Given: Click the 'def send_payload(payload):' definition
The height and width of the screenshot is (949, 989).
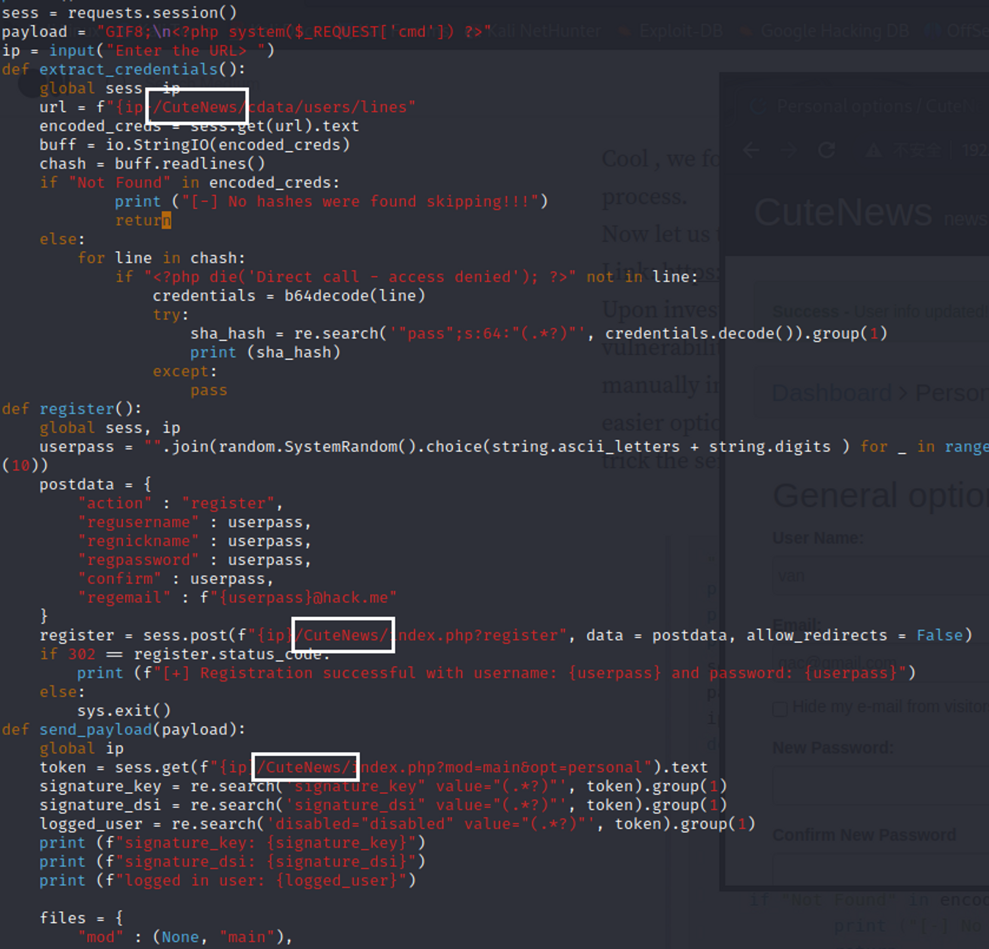Looking at the screenshot, I should pos(124,730).
